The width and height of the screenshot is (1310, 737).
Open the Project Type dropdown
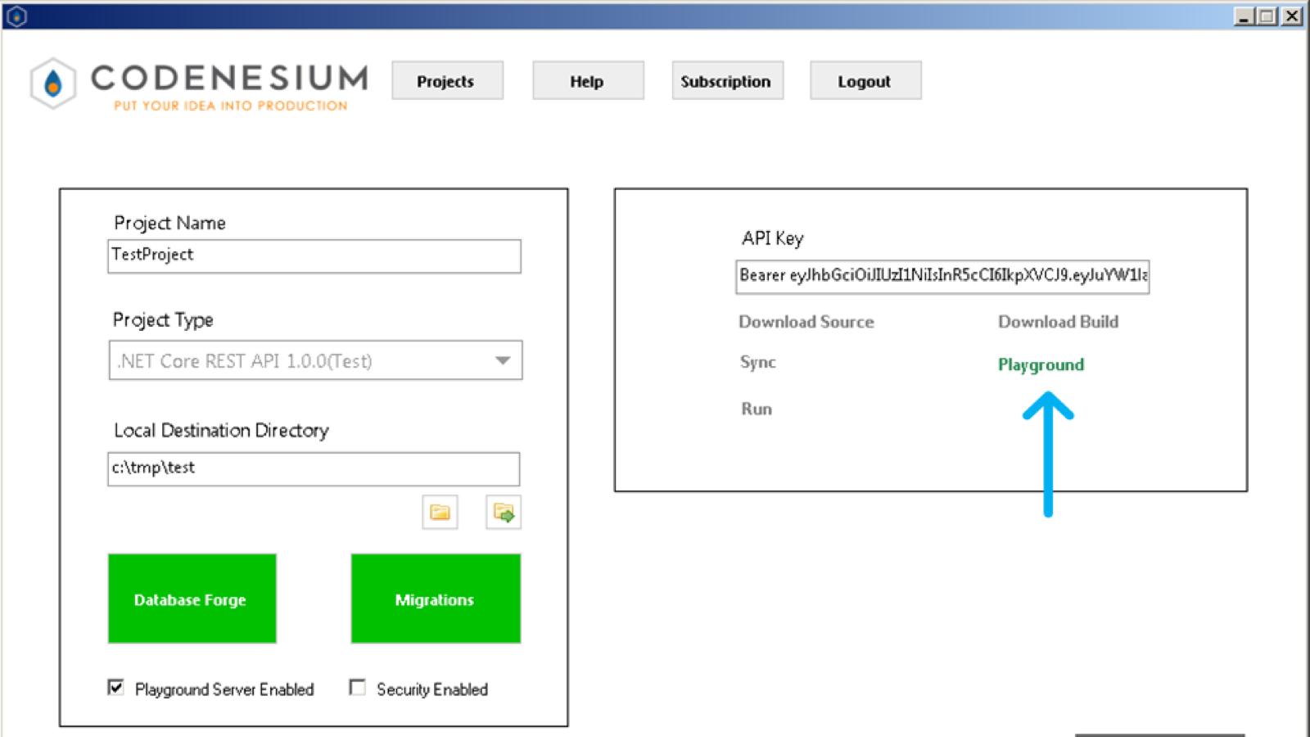pos(502,360)
